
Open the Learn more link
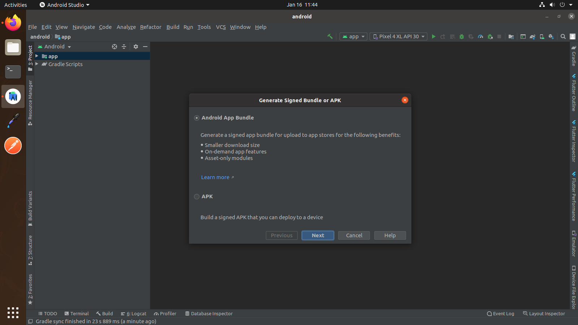click(x=215, y=177)
